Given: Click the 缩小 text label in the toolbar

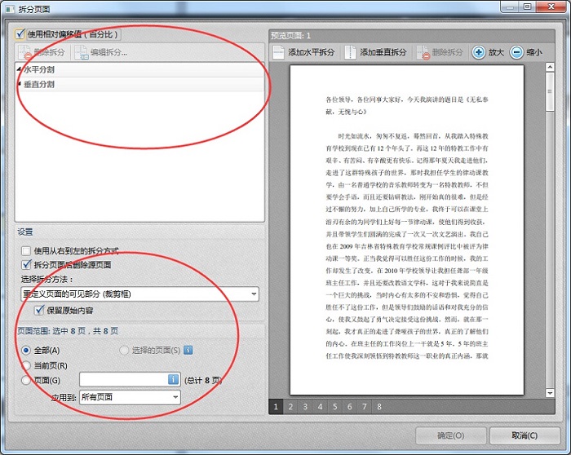Looking at the screenshot, I should click(534, 52).
